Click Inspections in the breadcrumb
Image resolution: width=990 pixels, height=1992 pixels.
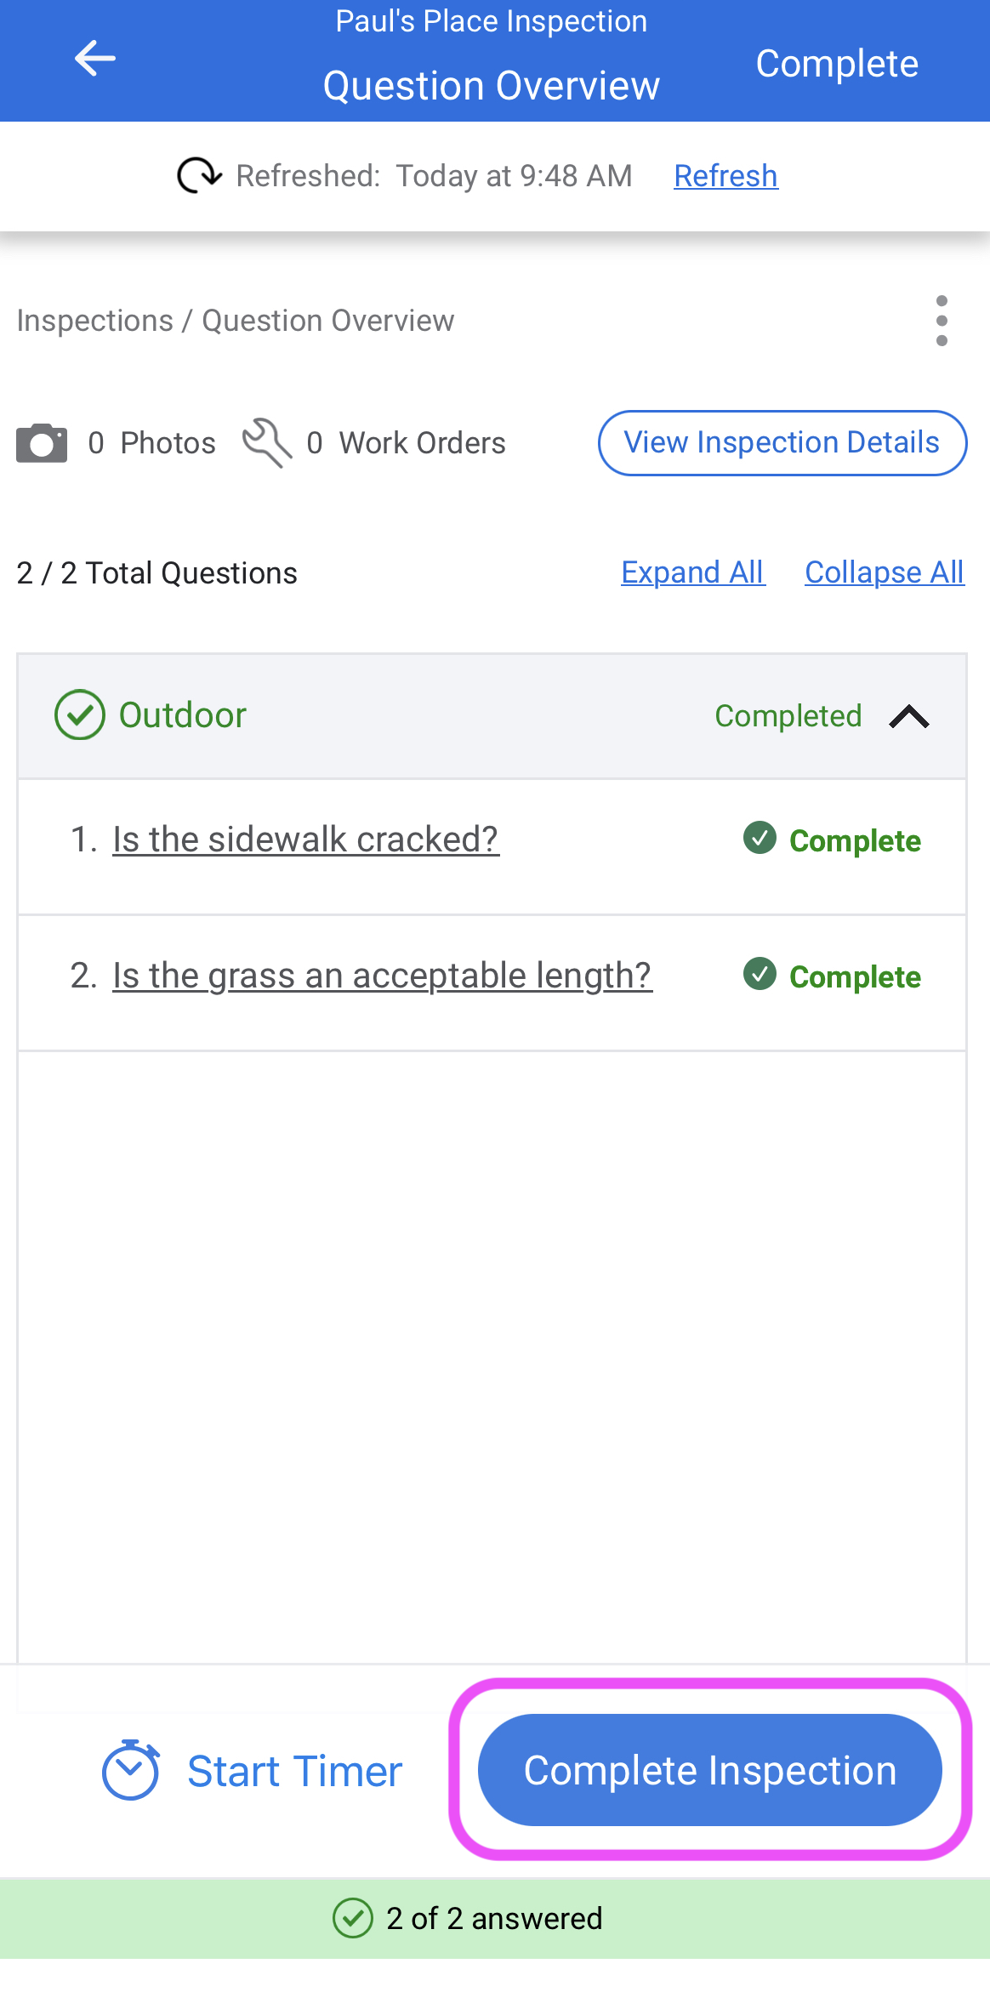(x=94, y=321)
